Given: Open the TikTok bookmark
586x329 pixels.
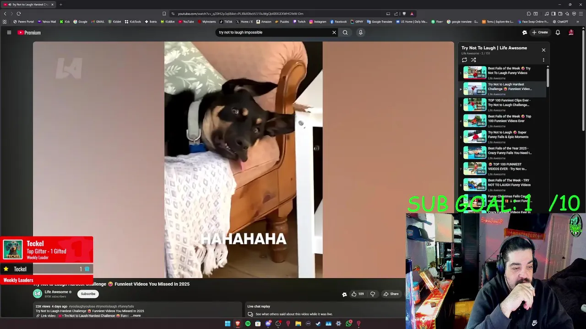Looking at the screenshot, I should 226,21.
